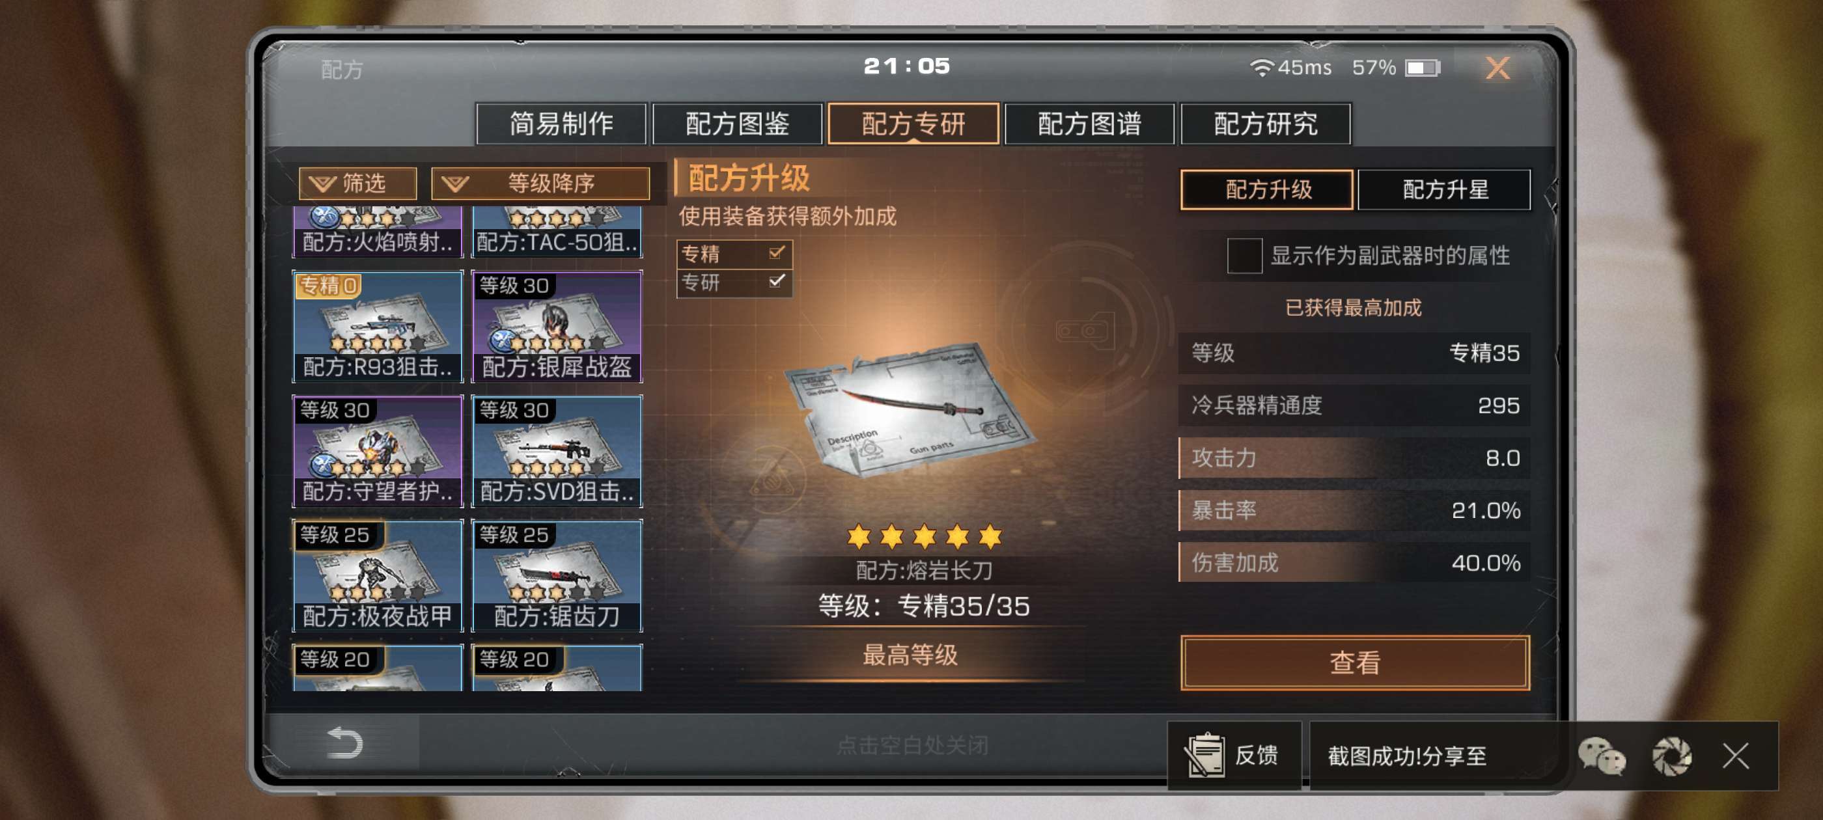Open the 反馈 feedback clipboard icon

tap(1204, 754)
